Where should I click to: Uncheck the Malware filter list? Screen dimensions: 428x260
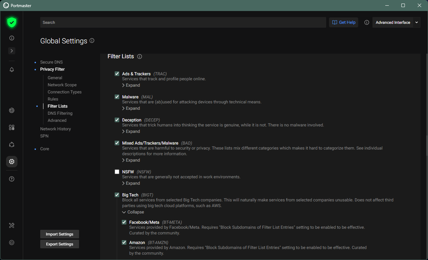117,97
